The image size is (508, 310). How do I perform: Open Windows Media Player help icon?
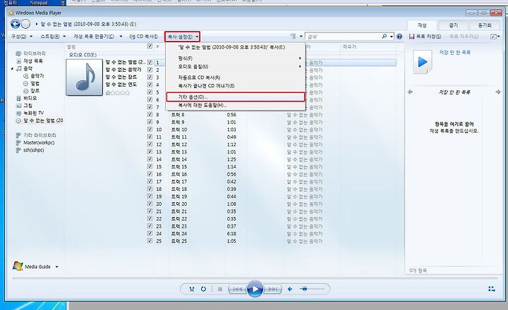coord(399,37)
